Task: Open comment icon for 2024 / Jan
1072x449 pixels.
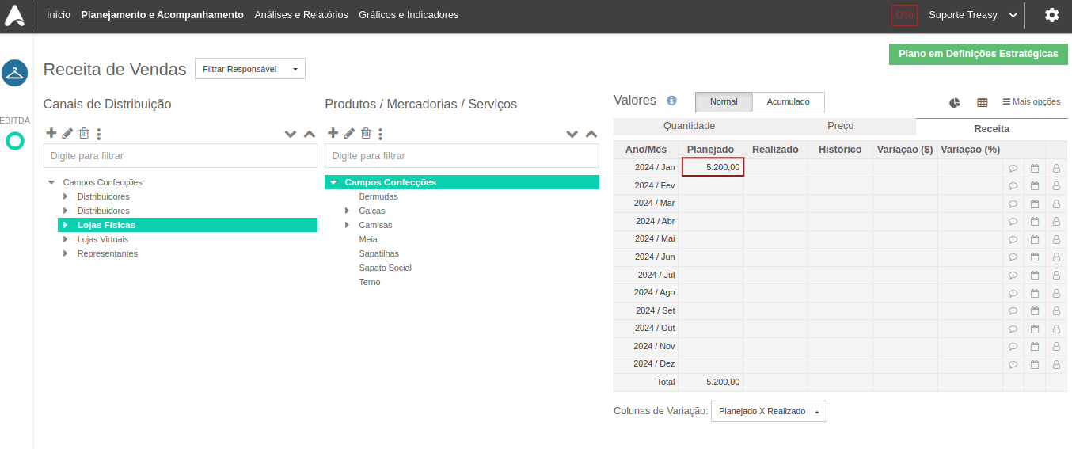Action: pyautogui.click(x=1013, y=168)
